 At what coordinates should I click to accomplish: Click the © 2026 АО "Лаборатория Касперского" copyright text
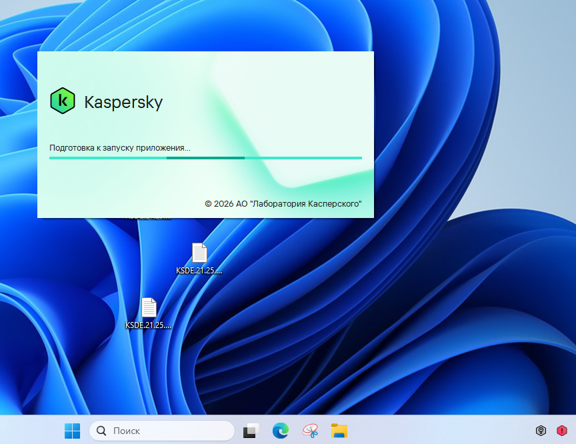(x=283, y=204)
